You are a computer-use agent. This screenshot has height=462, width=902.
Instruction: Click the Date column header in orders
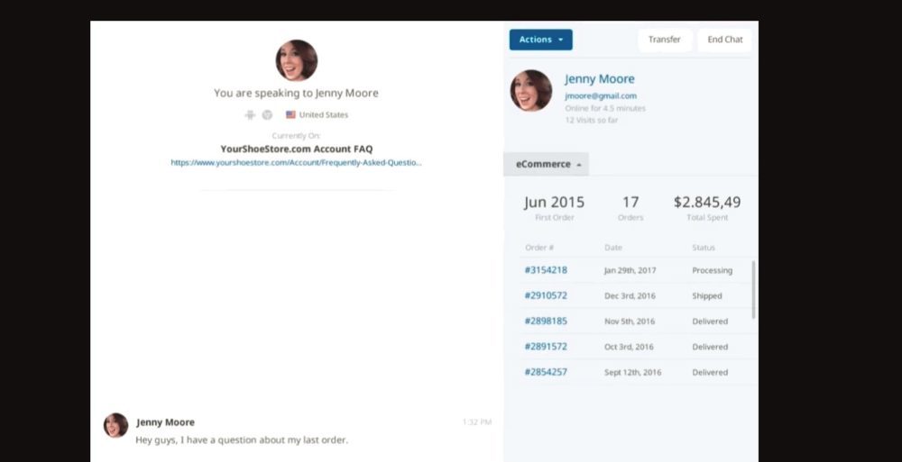[612, 248]
